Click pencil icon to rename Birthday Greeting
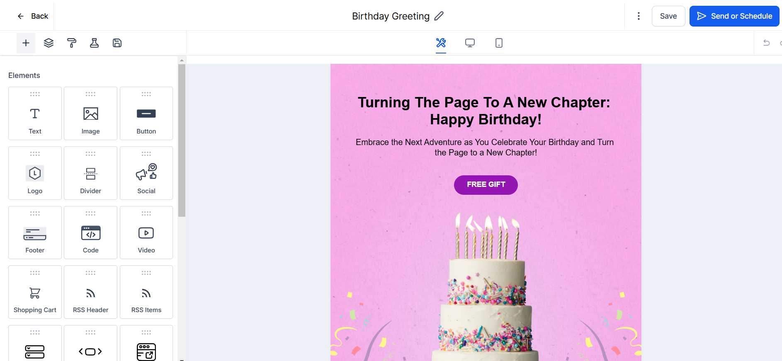This screenshot has height=361, width=782. pos(439,16)
